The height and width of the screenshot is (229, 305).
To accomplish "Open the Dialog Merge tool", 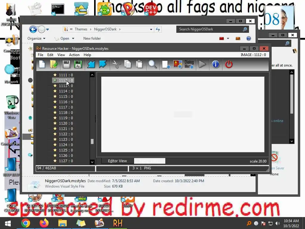I will pos(189,64).
